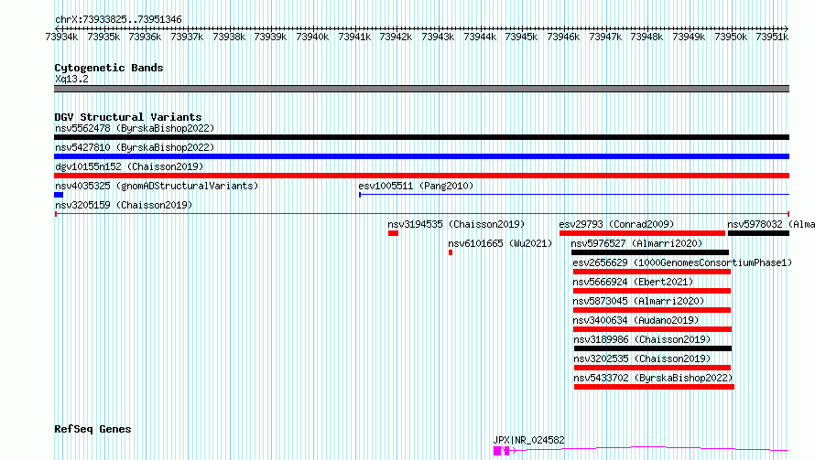This screenshot has width=815, height=460.
Task: Click the gray Xq13.2 cytogenetic band bar
Action: 421,89
